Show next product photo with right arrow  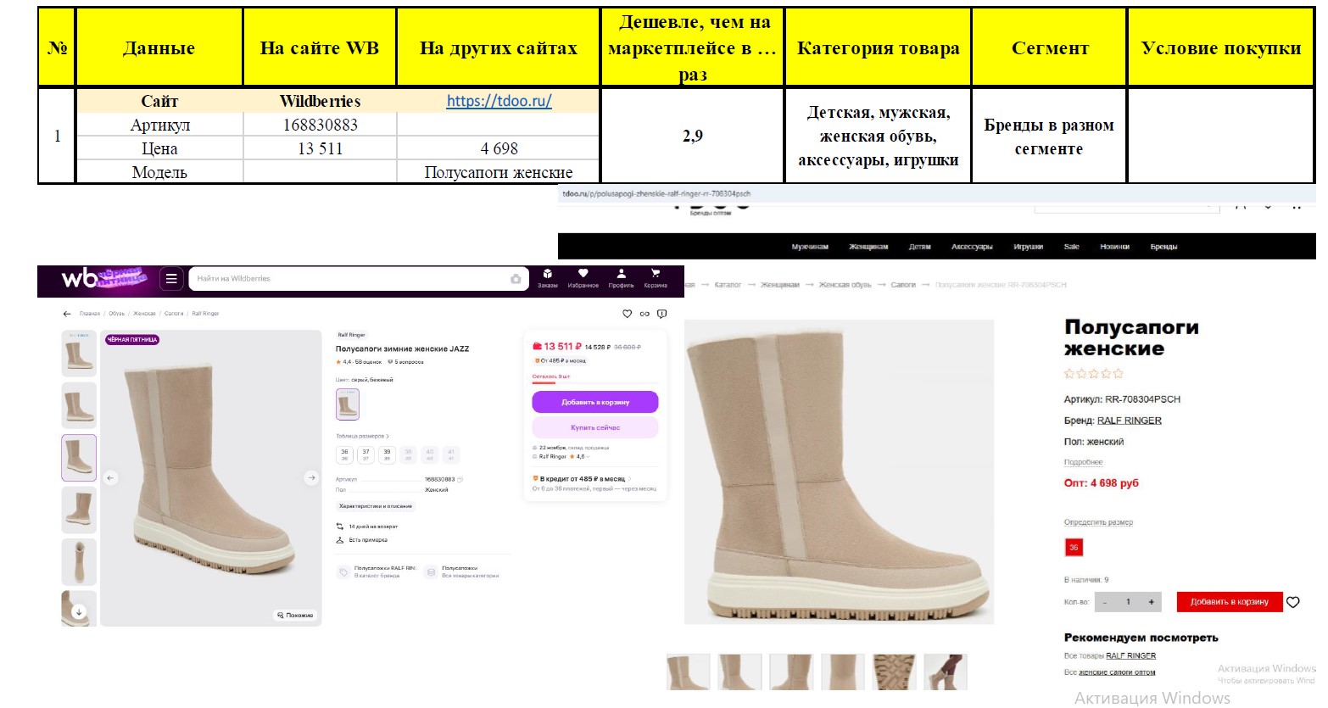pos(311,478)
